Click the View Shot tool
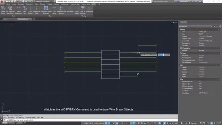Viewport: 222px width, 125px height. [25, 10]
